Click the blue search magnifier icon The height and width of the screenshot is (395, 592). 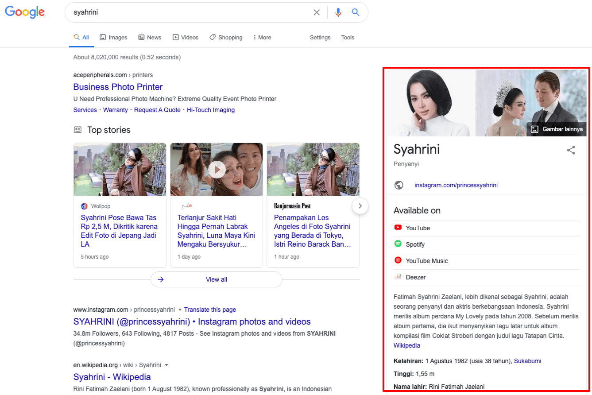tap(355, 12)
